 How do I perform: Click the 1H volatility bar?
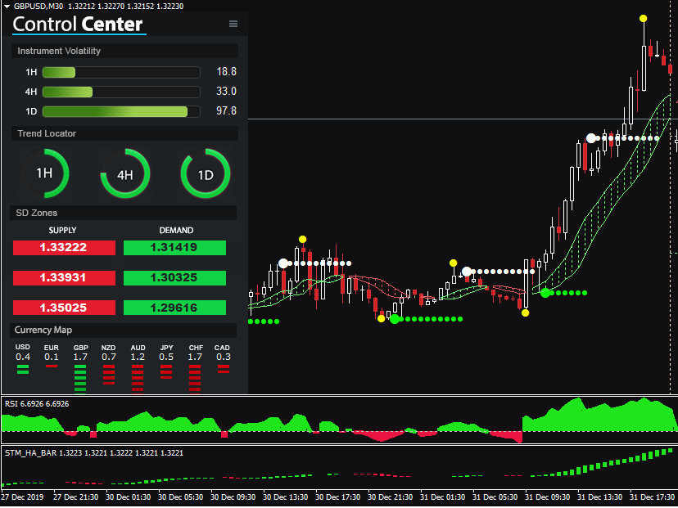point(120,72)
